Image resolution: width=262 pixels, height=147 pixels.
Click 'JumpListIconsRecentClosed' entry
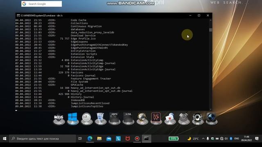pyautogui.click(x=90, y=103)
